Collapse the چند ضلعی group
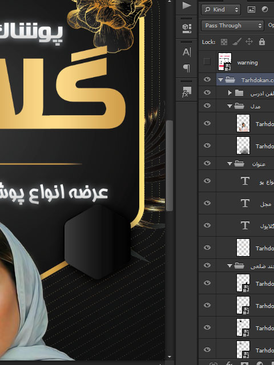This screenshot has width=274, height=365. tap(229, 266)
